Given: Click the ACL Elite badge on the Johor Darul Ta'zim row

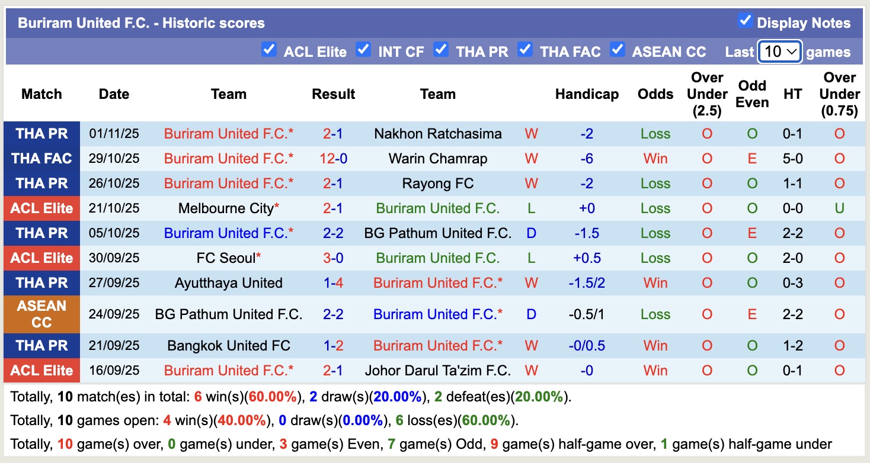Looking at the screenshot, I should coord(41,370).
